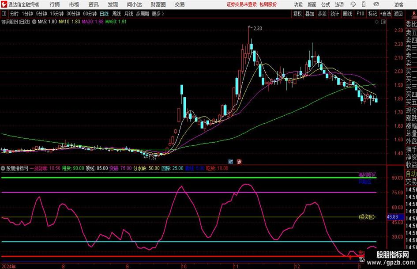Open the 版面 menu

[312, 4]
